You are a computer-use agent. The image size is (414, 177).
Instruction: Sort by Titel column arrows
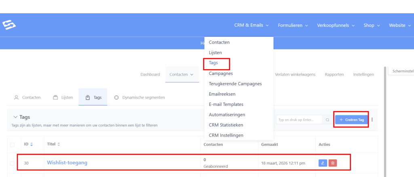coord(59,144)
